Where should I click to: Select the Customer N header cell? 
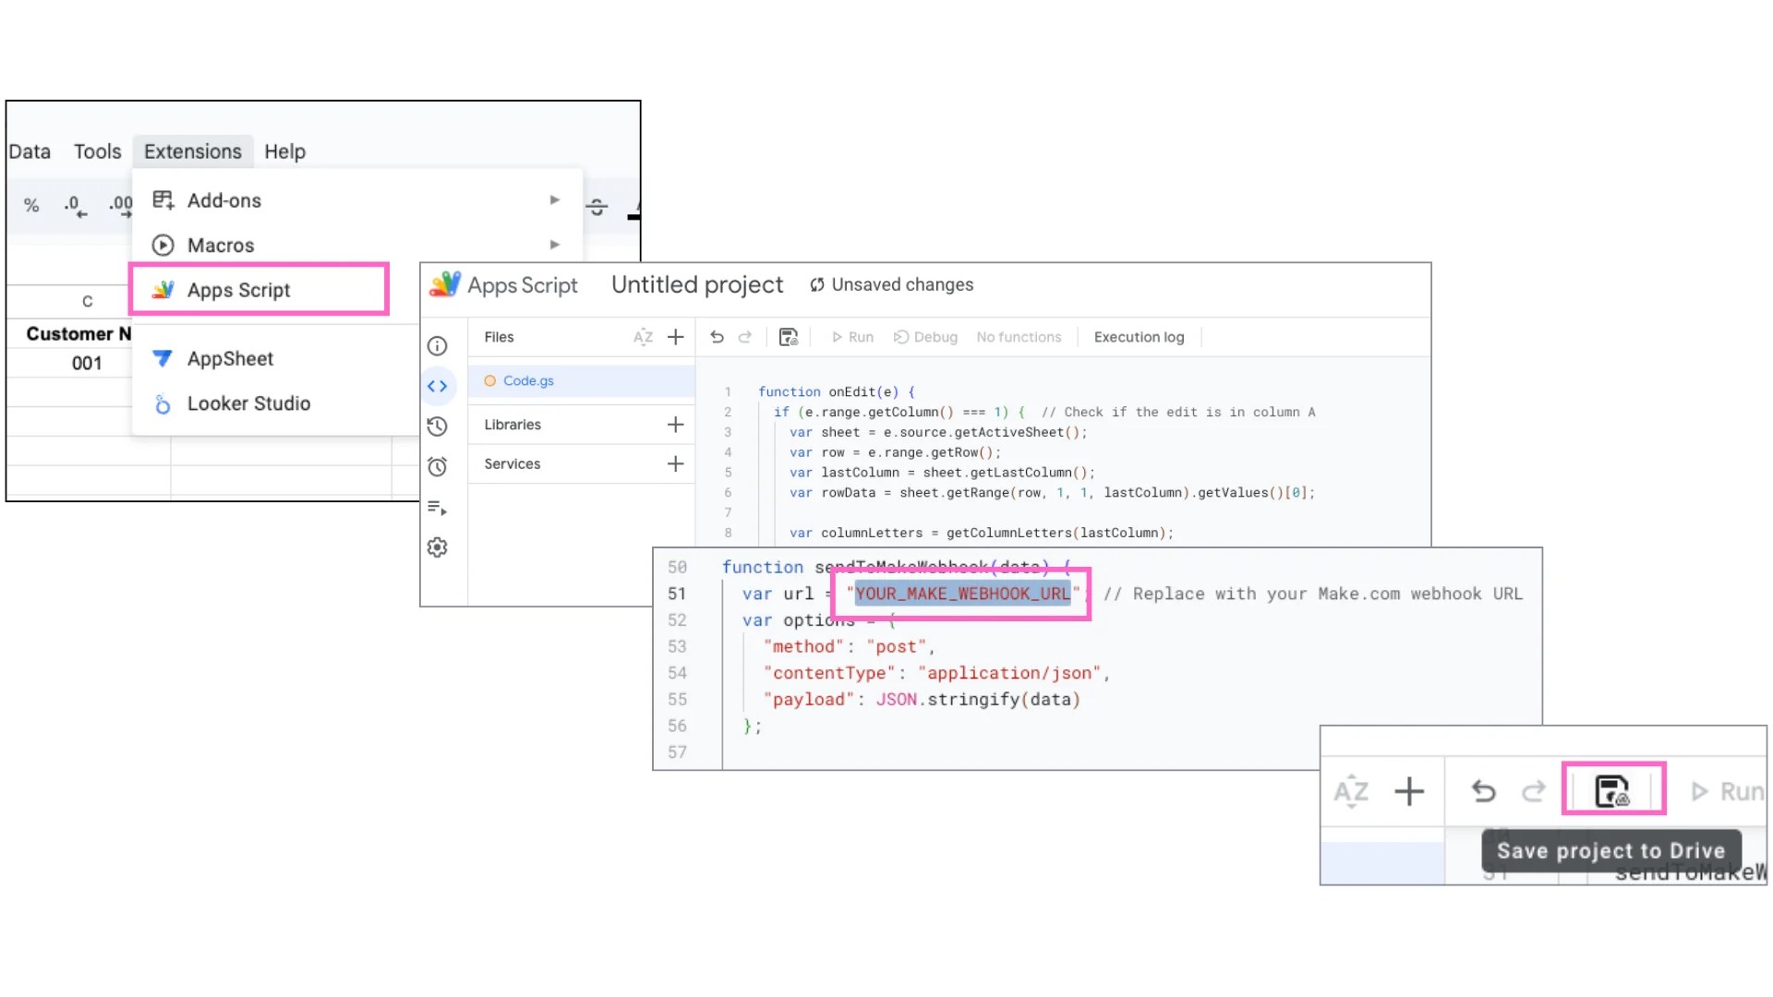pyautogui.click(x=78, y=333)
